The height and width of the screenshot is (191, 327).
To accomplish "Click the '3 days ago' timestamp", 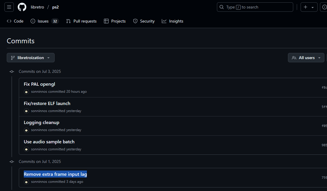I will 75,181.
